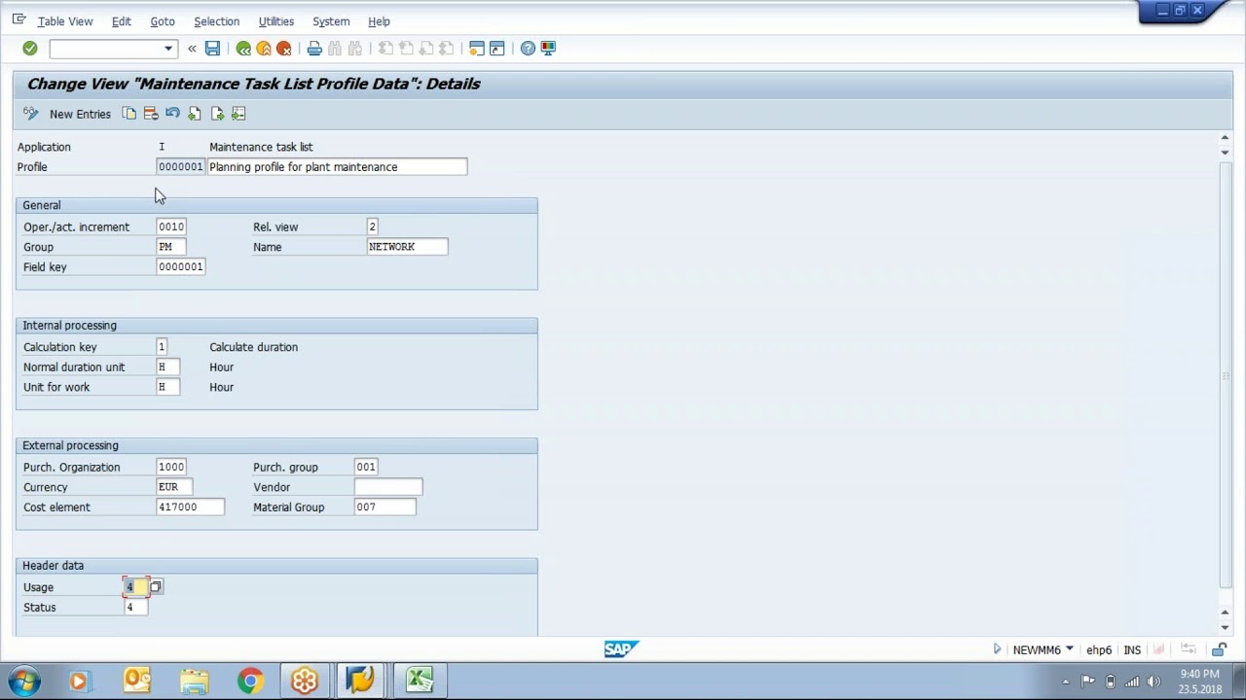Image resolution: width=1246 pixels, height=700 pixels.
Task: Click the New Entries button
Action: point(80,114)
